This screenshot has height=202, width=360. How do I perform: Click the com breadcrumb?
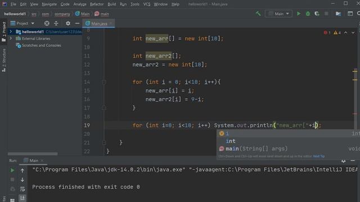(x=45, y=14)
